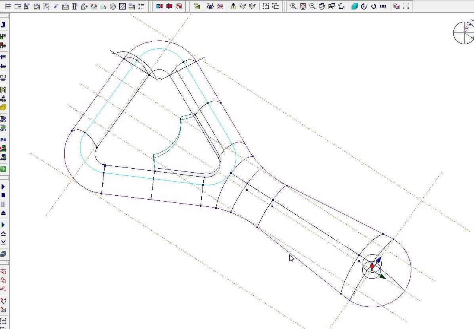The height and width of the screenshot is (329, 474).
Task: Click the sidebar chevron up icon
Action: [3, 233]
